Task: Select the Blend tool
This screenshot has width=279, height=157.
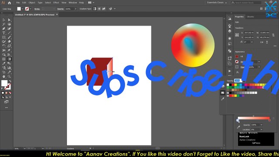Action: tap(9, 63)
